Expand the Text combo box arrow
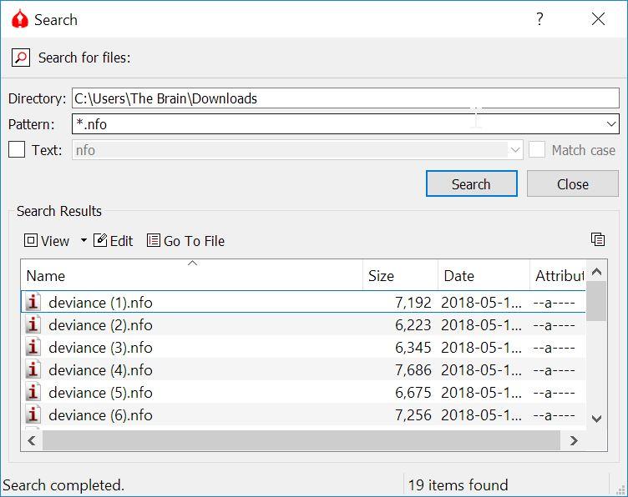This screenshot has height=497, width=628. [514, 150]
